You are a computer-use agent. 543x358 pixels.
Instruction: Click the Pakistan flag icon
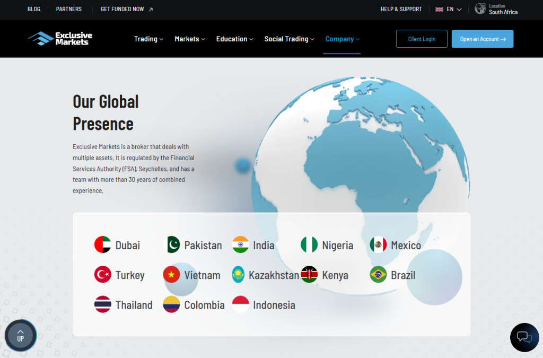(x=172, y=245)
